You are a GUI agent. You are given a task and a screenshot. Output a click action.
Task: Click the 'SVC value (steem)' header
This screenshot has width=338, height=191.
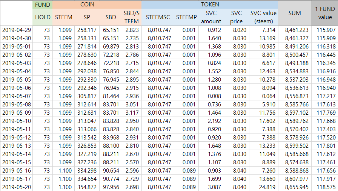(263, 17)
